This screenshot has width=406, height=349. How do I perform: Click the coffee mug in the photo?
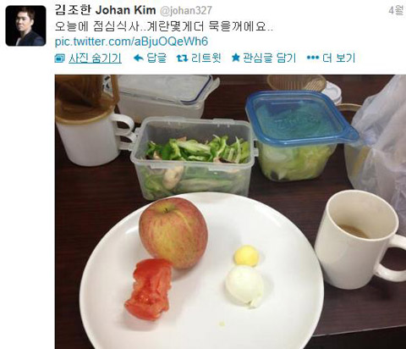pos(359,240)
